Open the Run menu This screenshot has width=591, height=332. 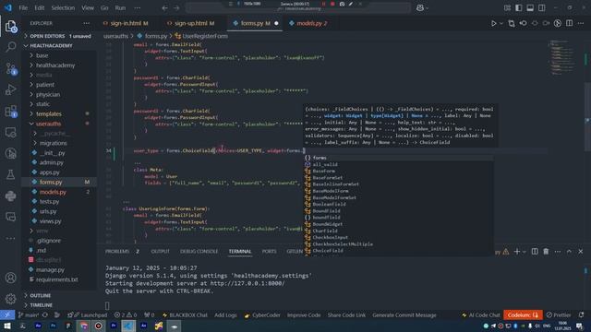click(120, 8)
